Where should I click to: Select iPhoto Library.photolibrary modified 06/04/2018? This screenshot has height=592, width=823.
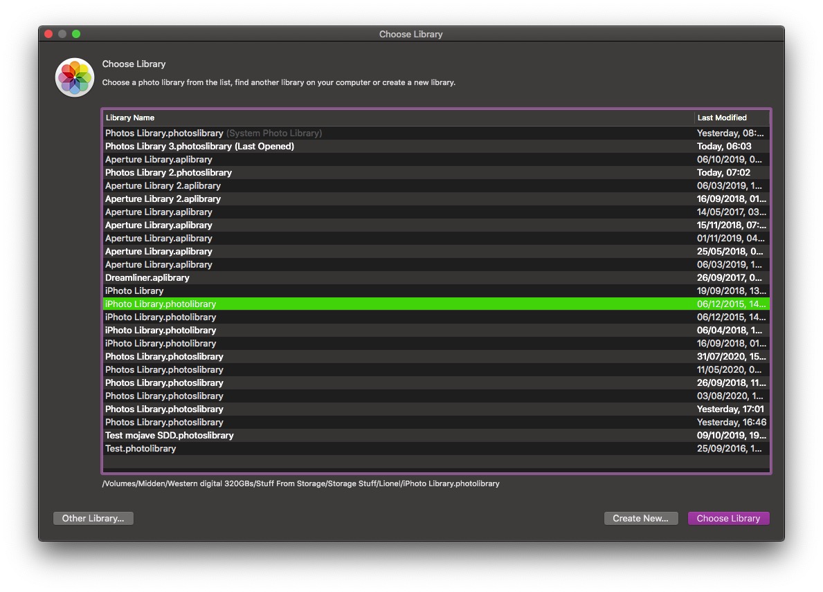click(436, 330)
